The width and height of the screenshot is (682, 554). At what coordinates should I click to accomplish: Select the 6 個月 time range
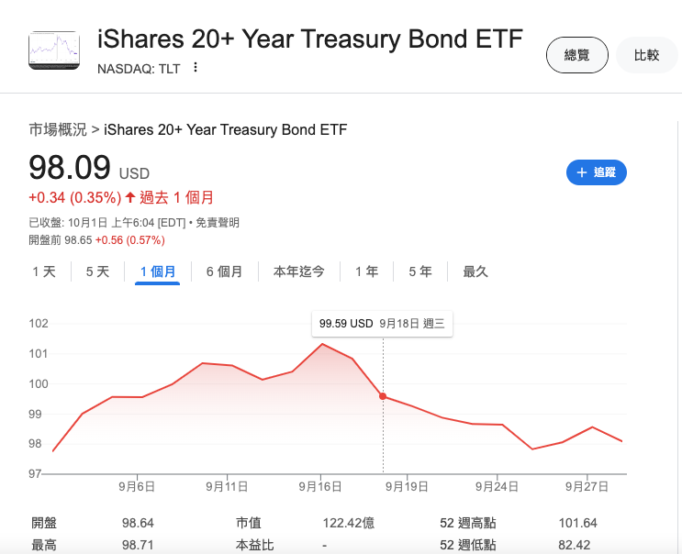pyautogui.click(x=225, y=271)
